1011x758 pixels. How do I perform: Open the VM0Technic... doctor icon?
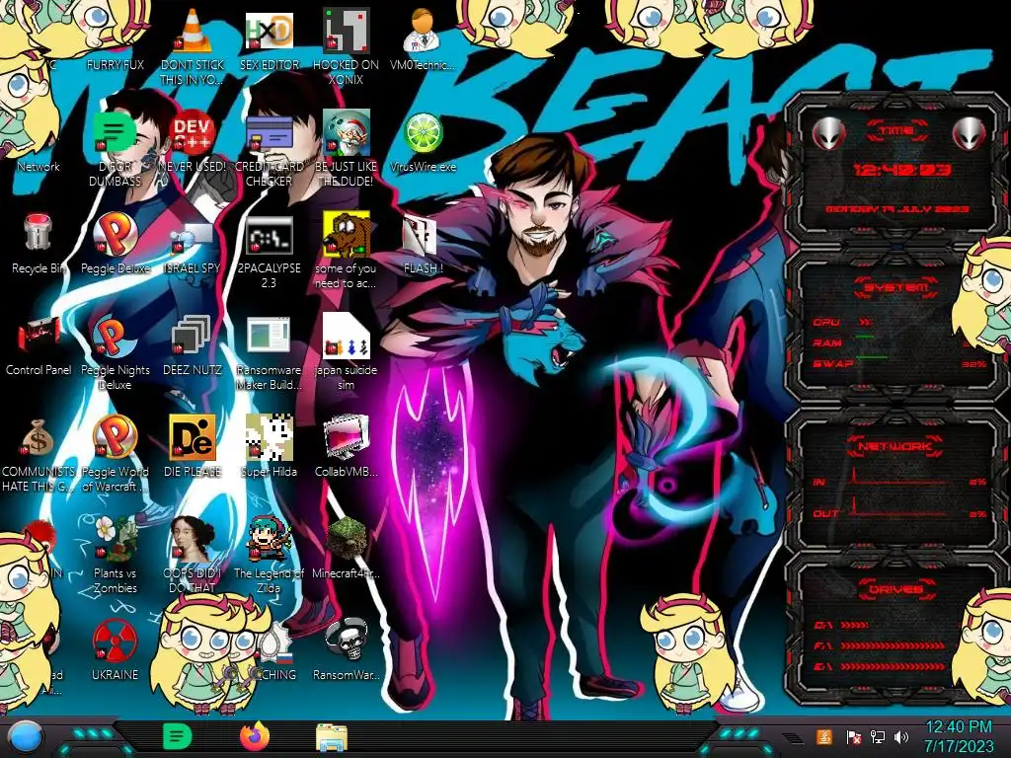click(423, 31)
